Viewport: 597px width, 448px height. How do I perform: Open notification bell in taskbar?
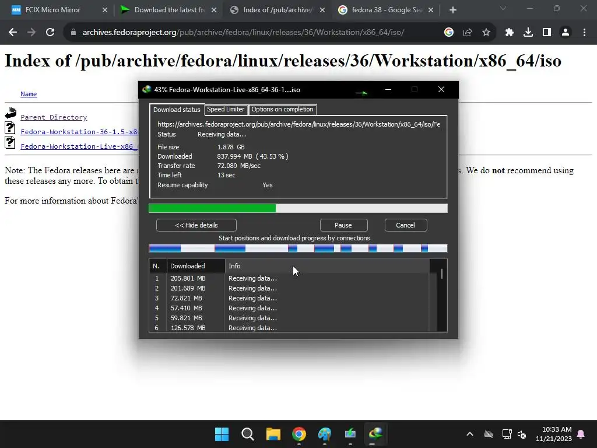(581, 434)
